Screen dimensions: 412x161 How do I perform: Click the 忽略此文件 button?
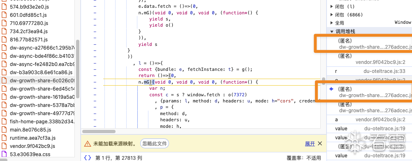point(155,143)
